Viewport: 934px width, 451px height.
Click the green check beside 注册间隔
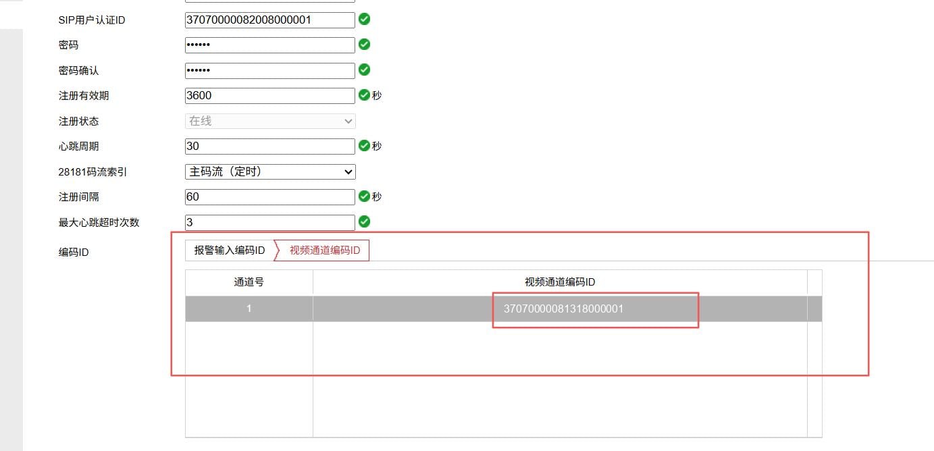pos(364,196)
